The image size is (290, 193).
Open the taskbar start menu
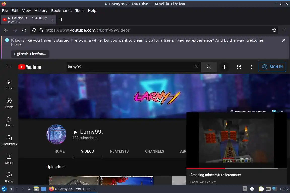4,189
